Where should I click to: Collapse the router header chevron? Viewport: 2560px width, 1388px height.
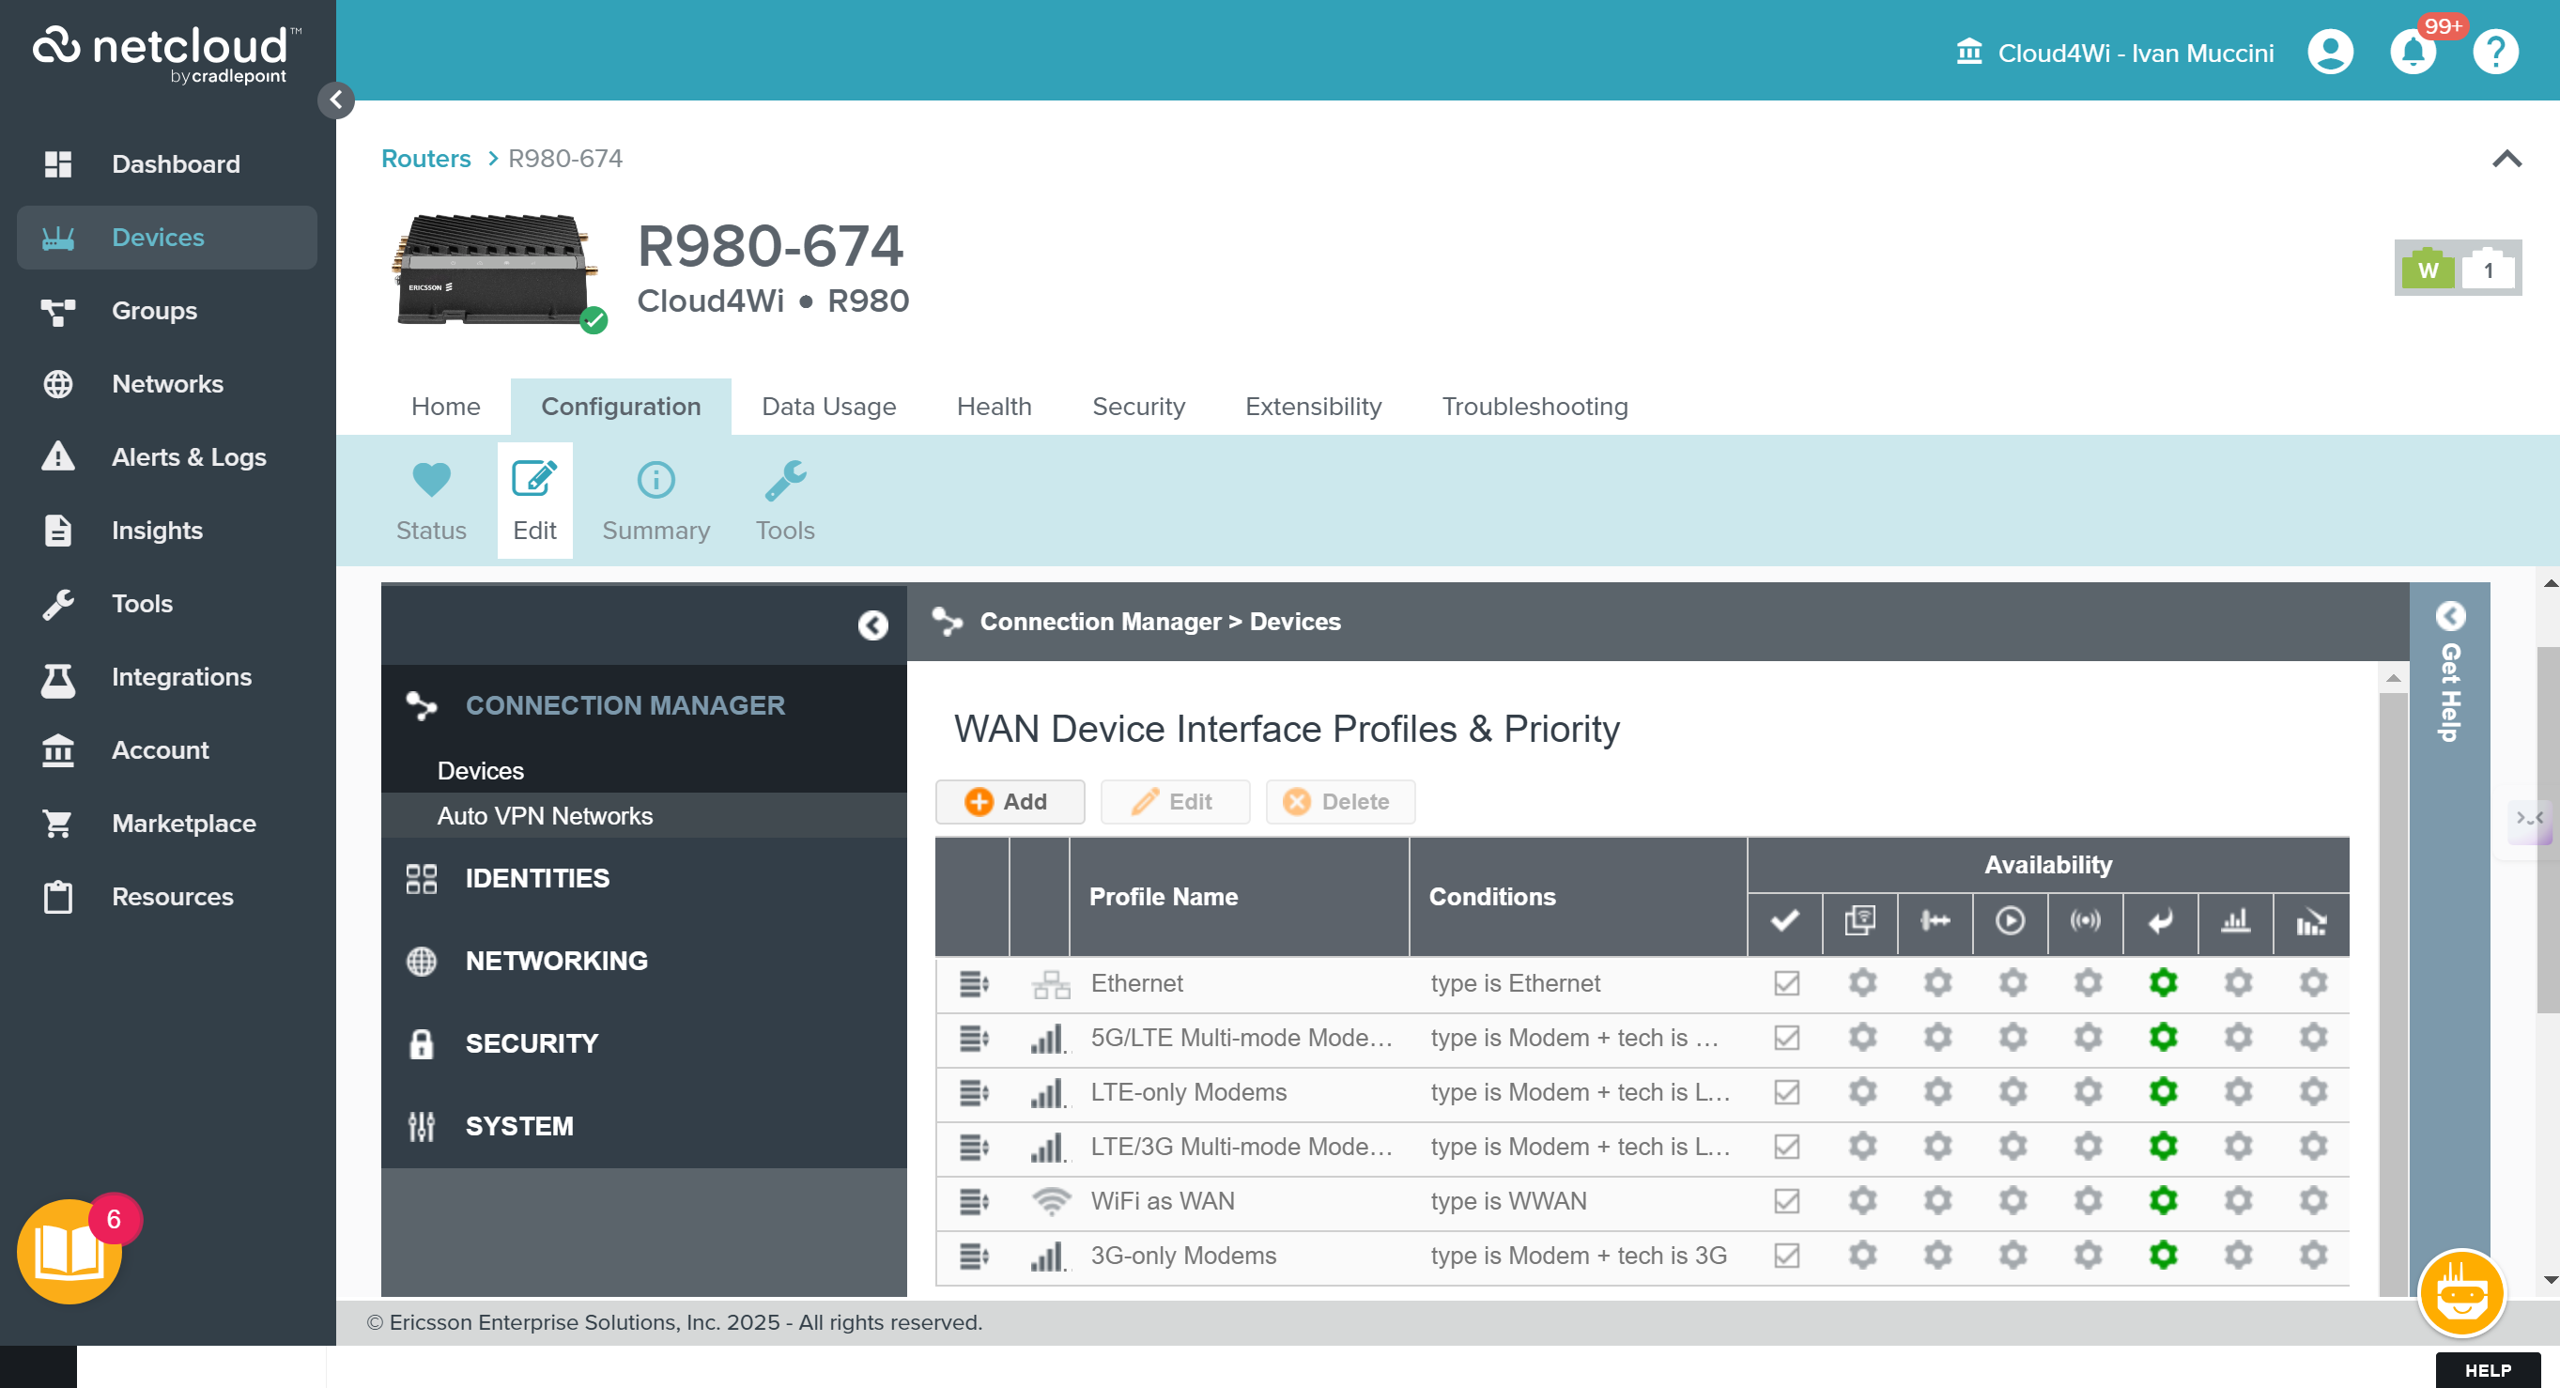click(x=2506, y=159)
